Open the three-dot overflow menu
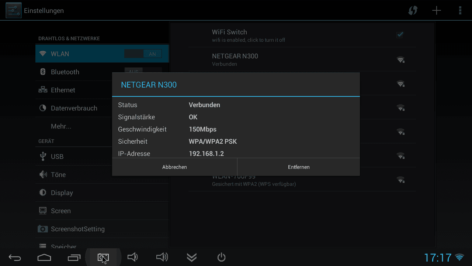The image size is (472, 266). click(460, 10)
